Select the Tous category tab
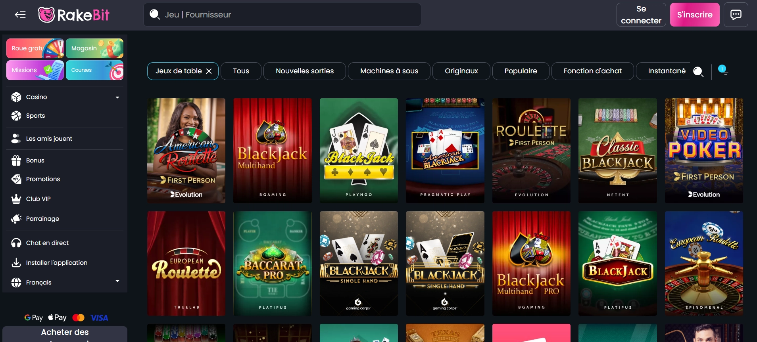757x342 pixels. coord(241,71)
